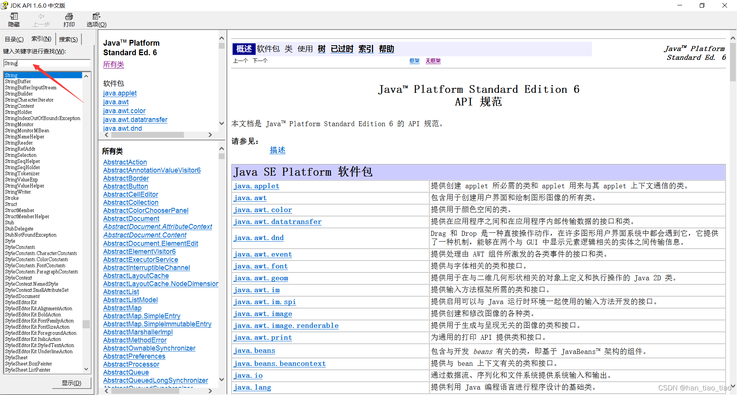This screenshot has width=737, height=395.
Task: Click the 概述 navigation item
Action: point(244,49)
